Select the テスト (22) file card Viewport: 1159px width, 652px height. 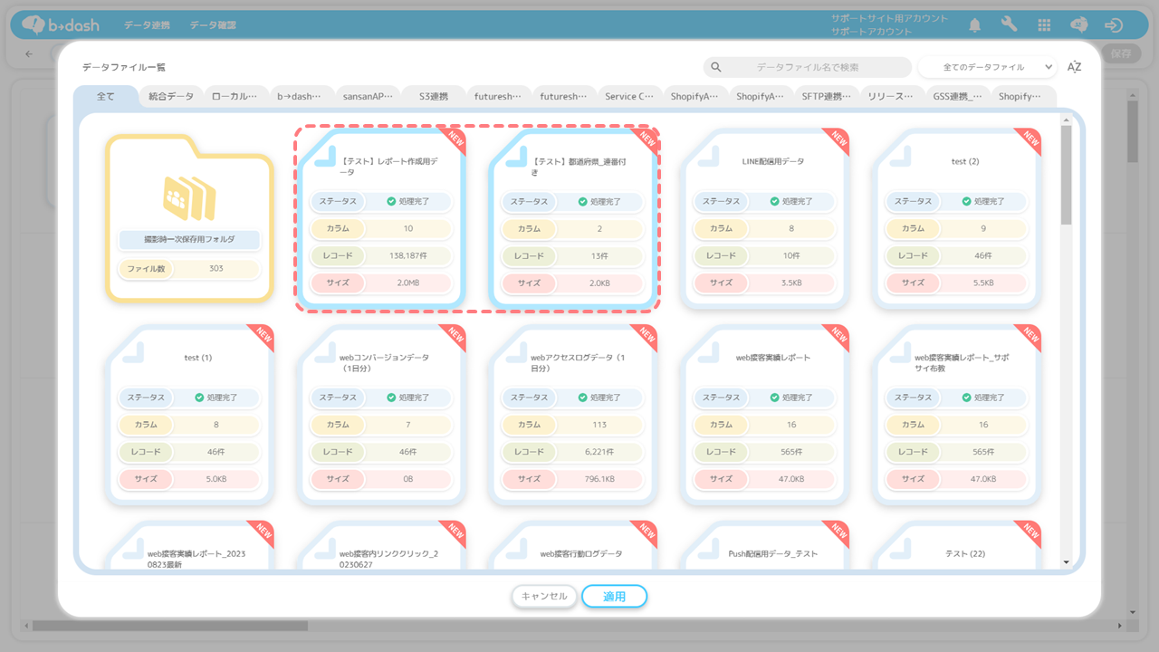957,544
